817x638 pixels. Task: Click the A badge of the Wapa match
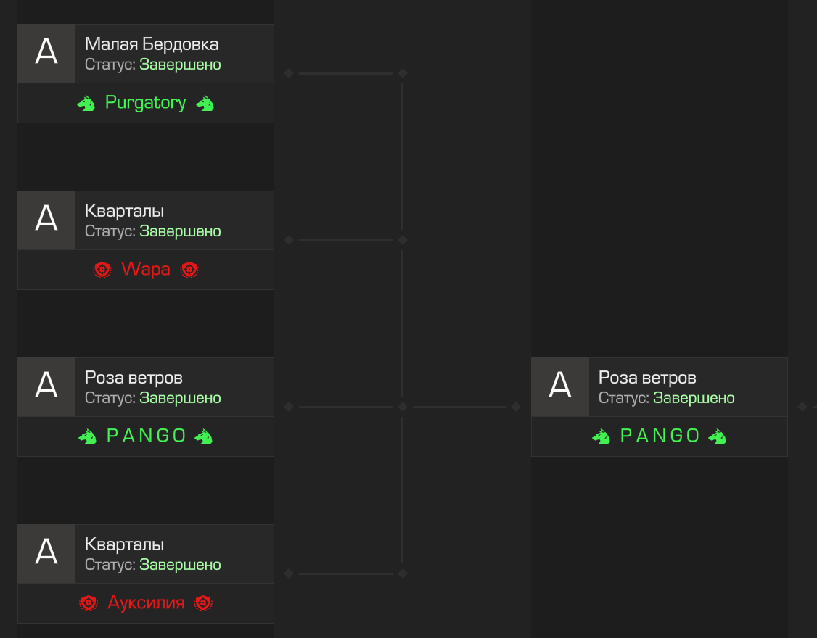46,220
